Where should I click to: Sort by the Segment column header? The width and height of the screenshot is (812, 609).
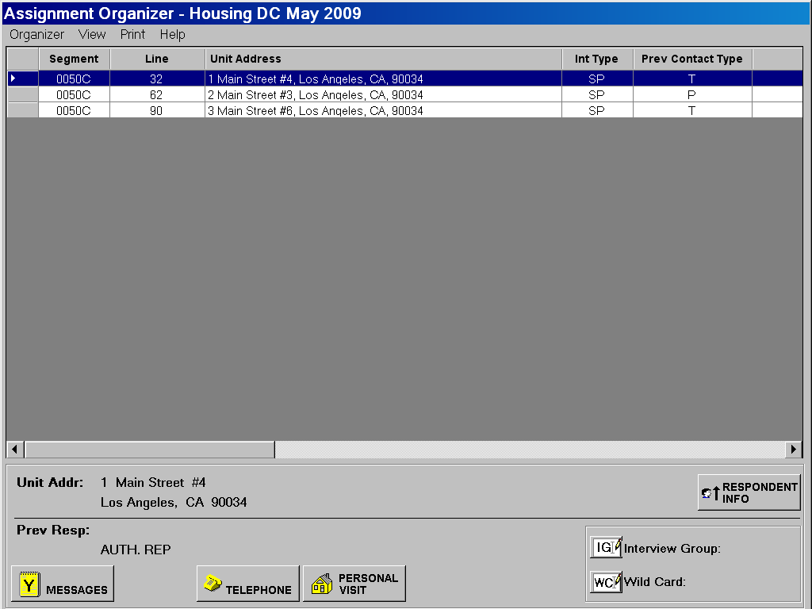[x=74, y=59]
